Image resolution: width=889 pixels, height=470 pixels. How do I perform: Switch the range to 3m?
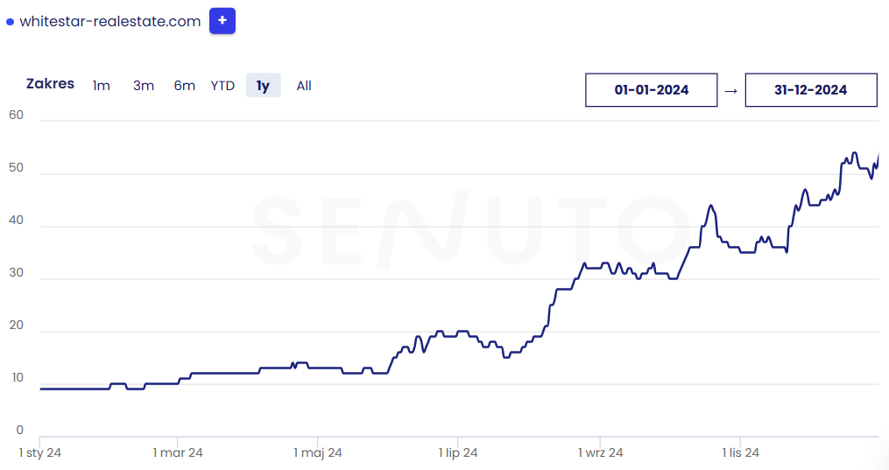tap(144, 86)
